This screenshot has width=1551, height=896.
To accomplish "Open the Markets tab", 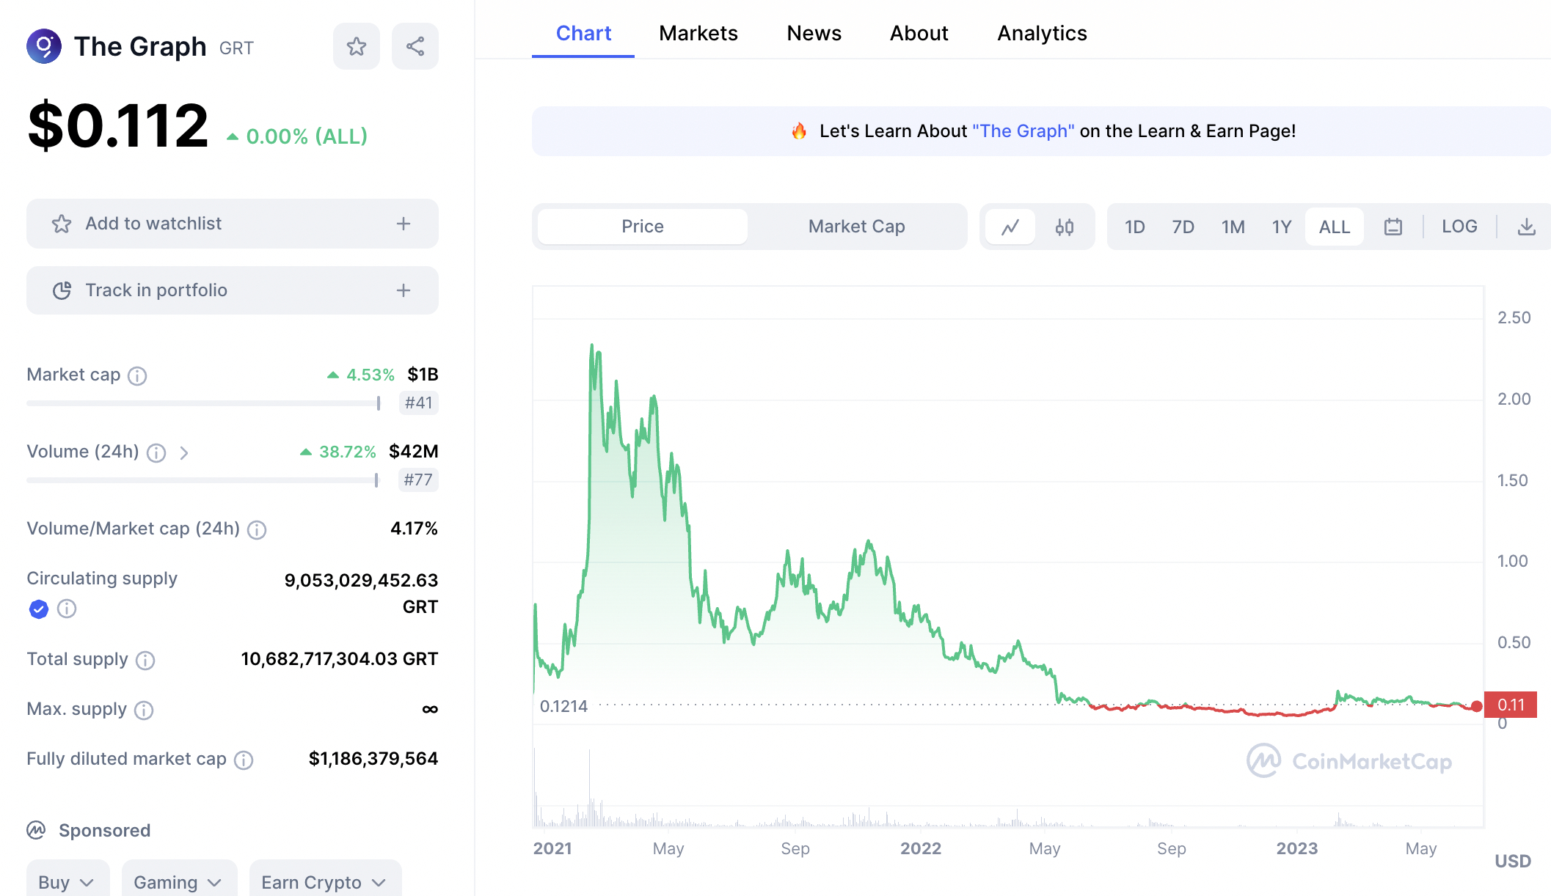I will coord(698,33).
